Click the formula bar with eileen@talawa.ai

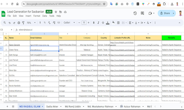(101, 30)
